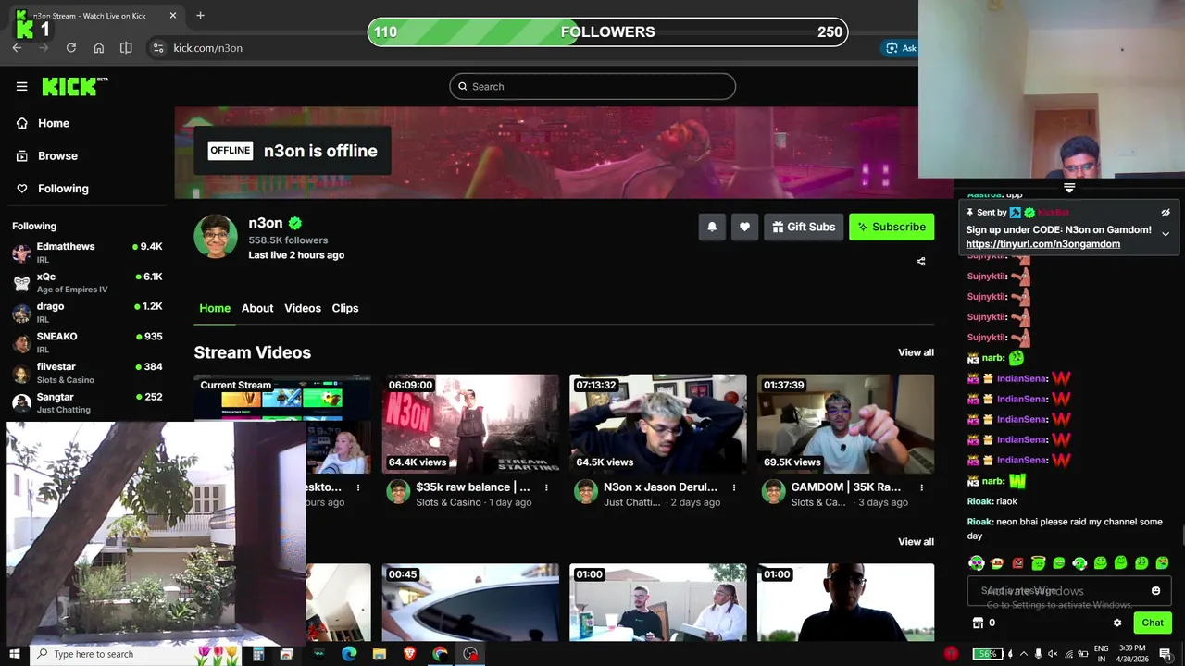
Task: Go back in the browser
Action: tap(17, 48)
